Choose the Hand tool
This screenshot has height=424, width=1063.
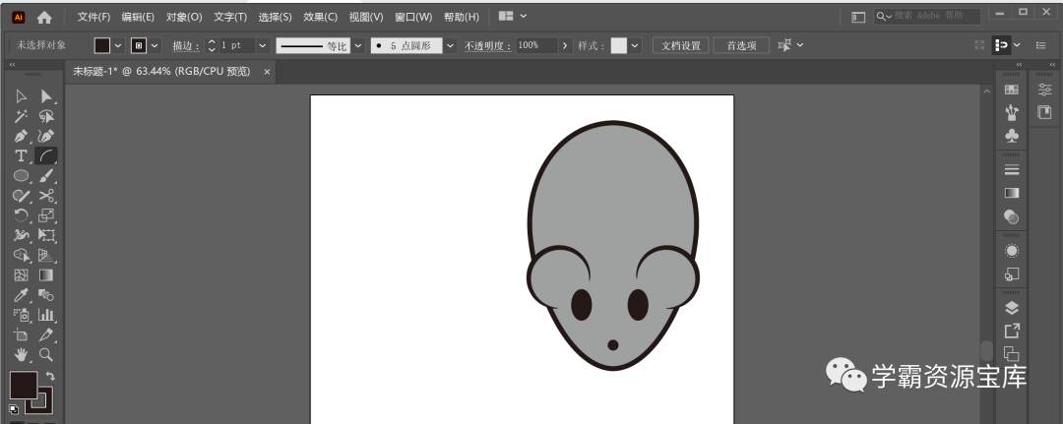click(x=21, y=354)
